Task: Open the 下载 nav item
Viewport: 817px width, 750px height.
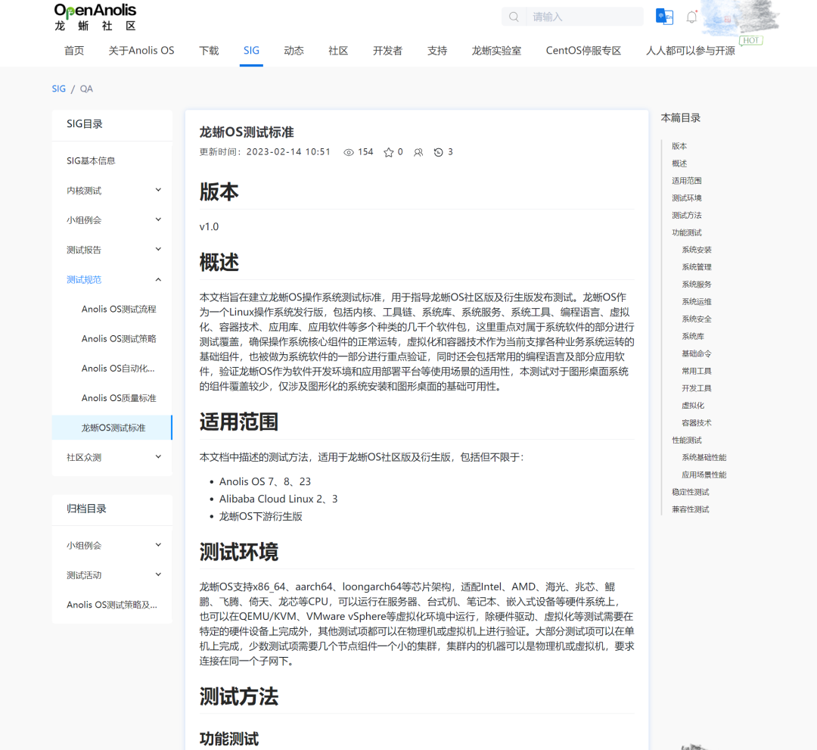Action: [x=209, y=51]
